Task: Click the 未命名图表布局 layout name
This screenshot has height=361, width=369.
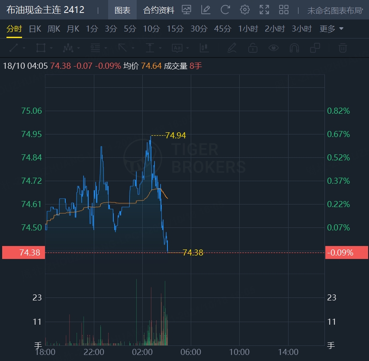Action: 335,10
